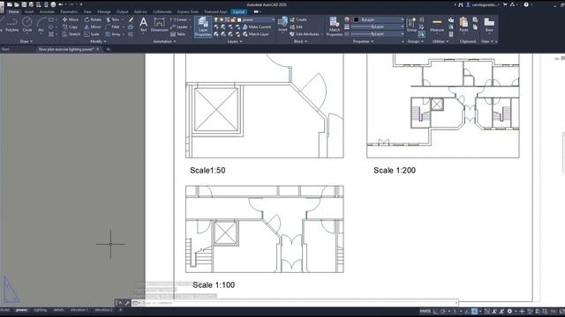Open the object color ByLayer dropdown
The image size is (565, 317).
pos(403,19)
